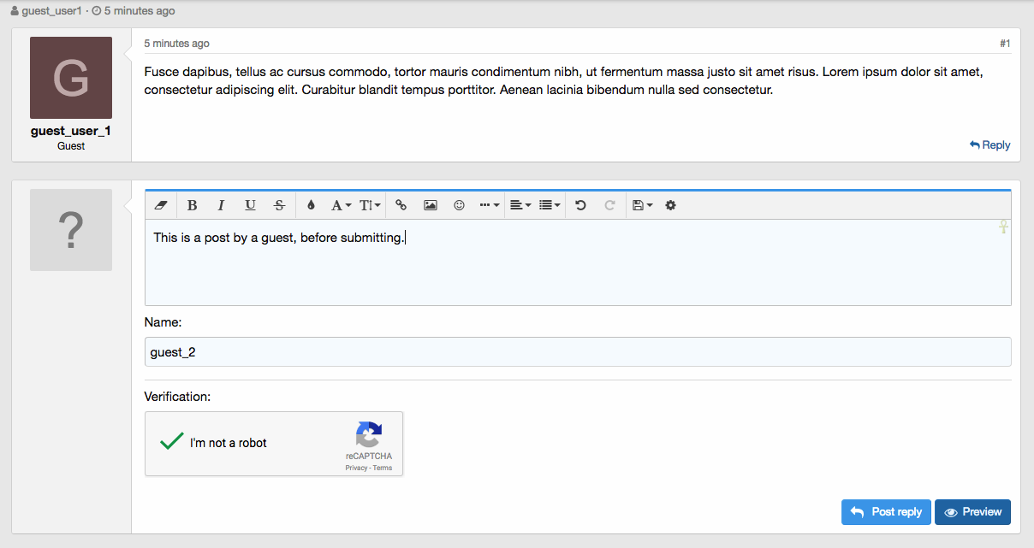The height and width of the screenshot is (548, 1034).
Task: Open the smilies emoji picker
Action: 460,205
